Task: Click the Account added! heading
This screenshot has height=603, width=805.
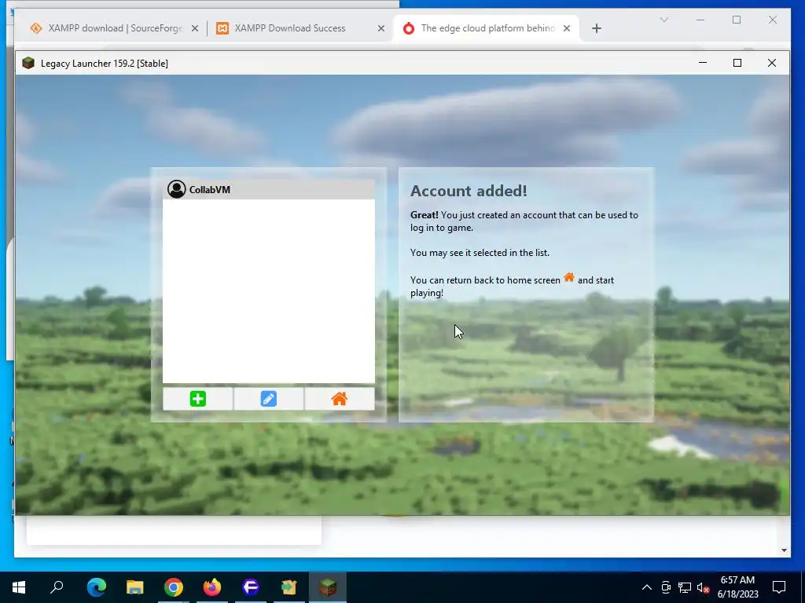Action: click(x=469, y=191)
